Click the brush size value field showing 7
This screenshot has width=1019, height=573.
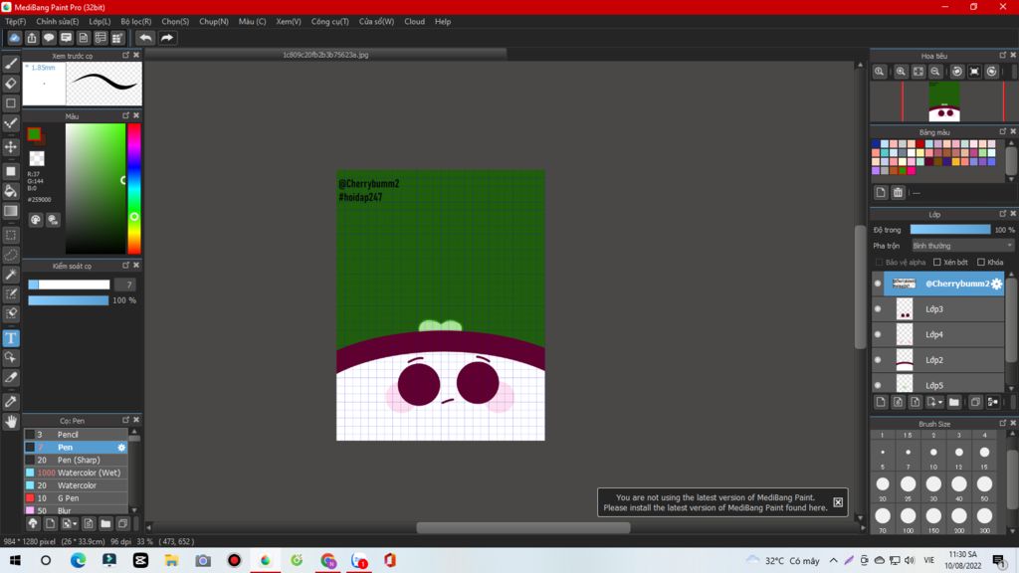pyautogui.click(x=124, y=285)
